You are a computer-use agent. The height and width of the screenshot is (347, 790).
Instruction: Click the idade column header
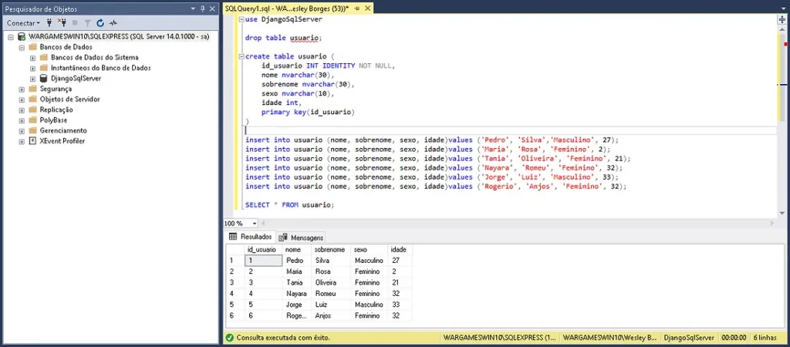(400, 249)
